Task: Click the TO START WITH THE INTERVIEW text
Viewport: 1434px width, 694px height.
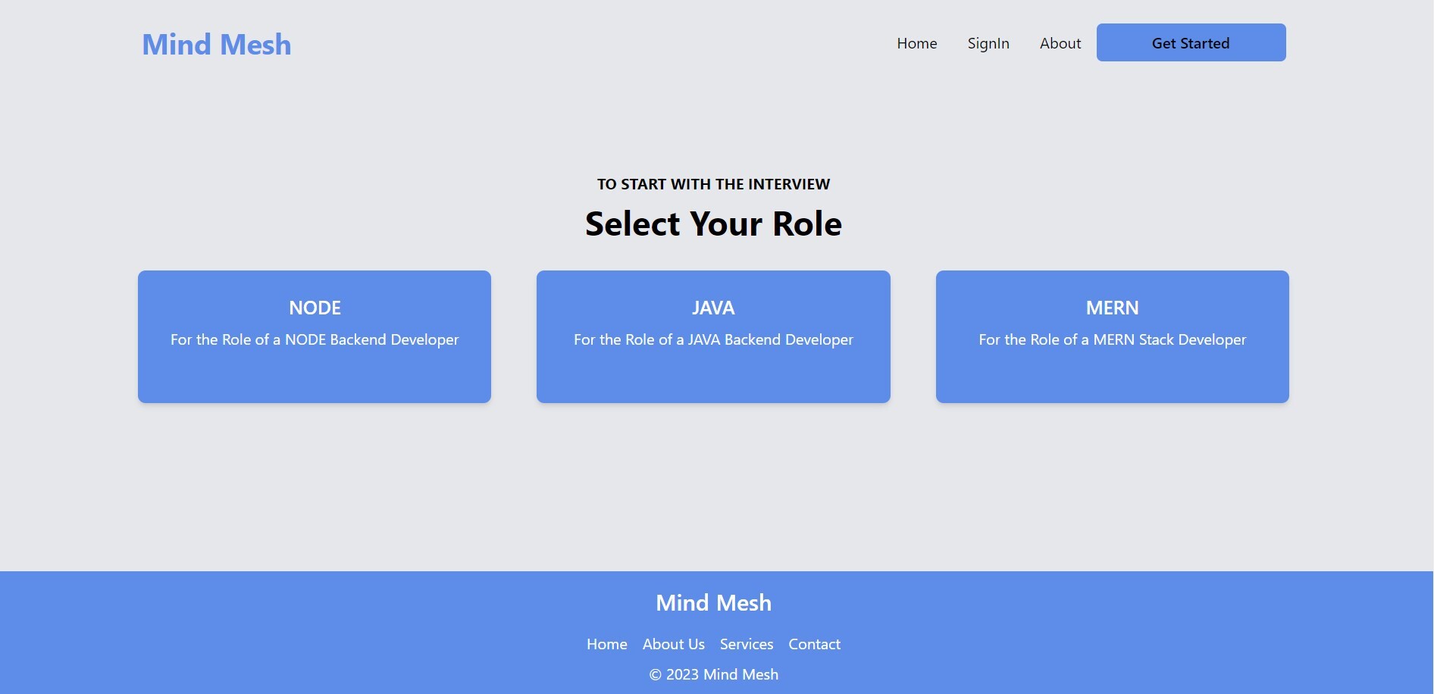Action: 713,183
